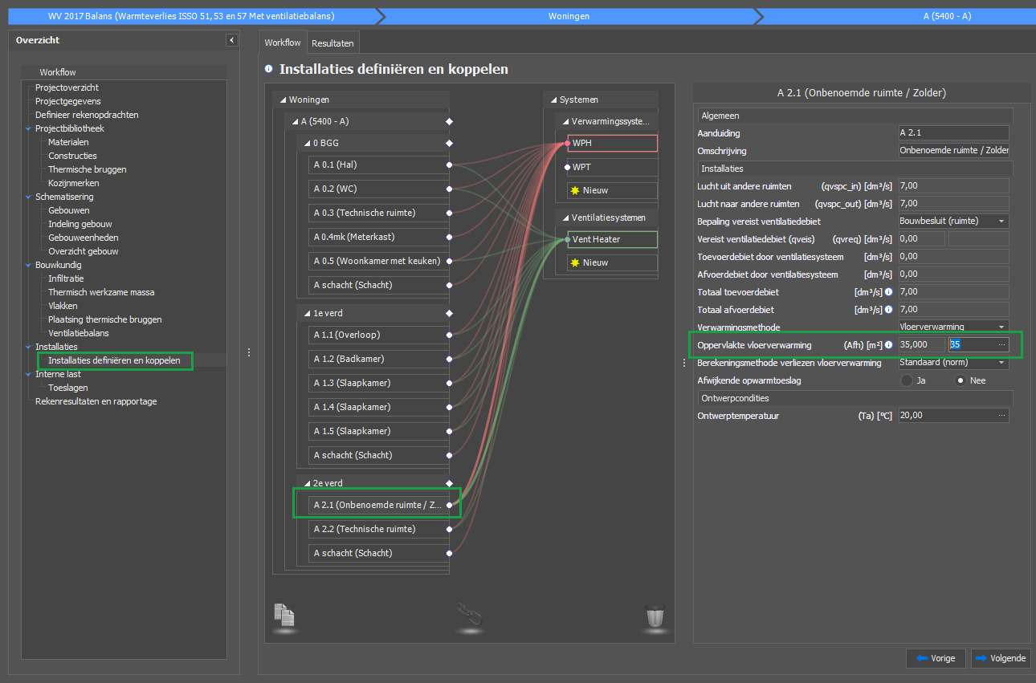Select room A 0.5 Woonkamer met keuken

(376, 261)
